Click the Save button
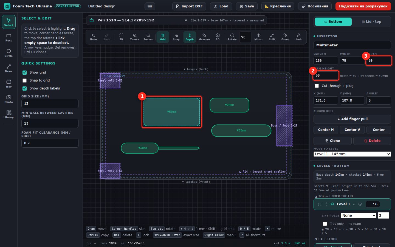The height and width of the screenshot is (247, 395). click(247, 6)
